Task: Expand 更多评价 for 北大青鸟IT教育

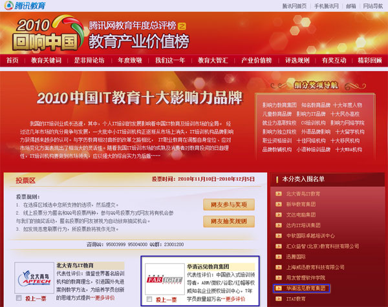Action: (105, 297)
